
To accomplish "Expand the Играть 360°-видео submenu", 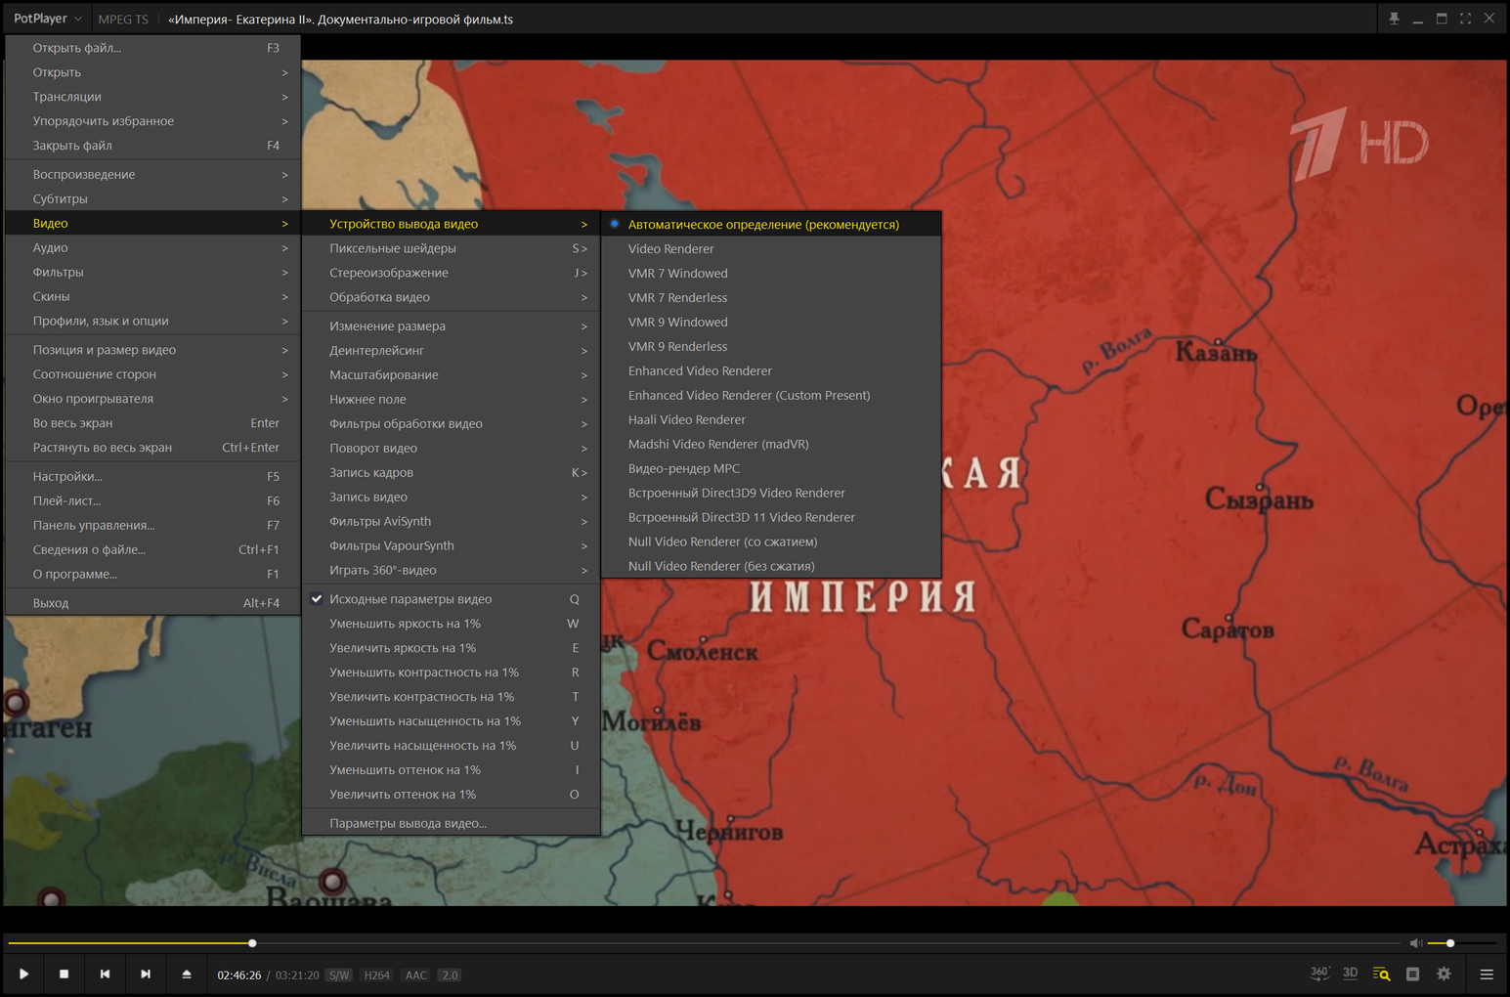I will pyautogui.click(x=451, y=570).
